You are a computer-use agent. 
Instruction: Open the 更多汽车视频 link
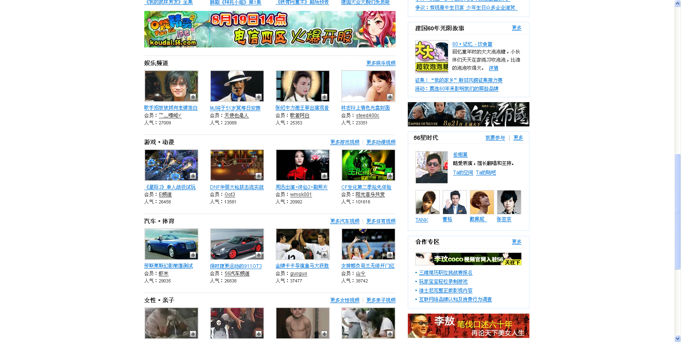pos(345,221)
